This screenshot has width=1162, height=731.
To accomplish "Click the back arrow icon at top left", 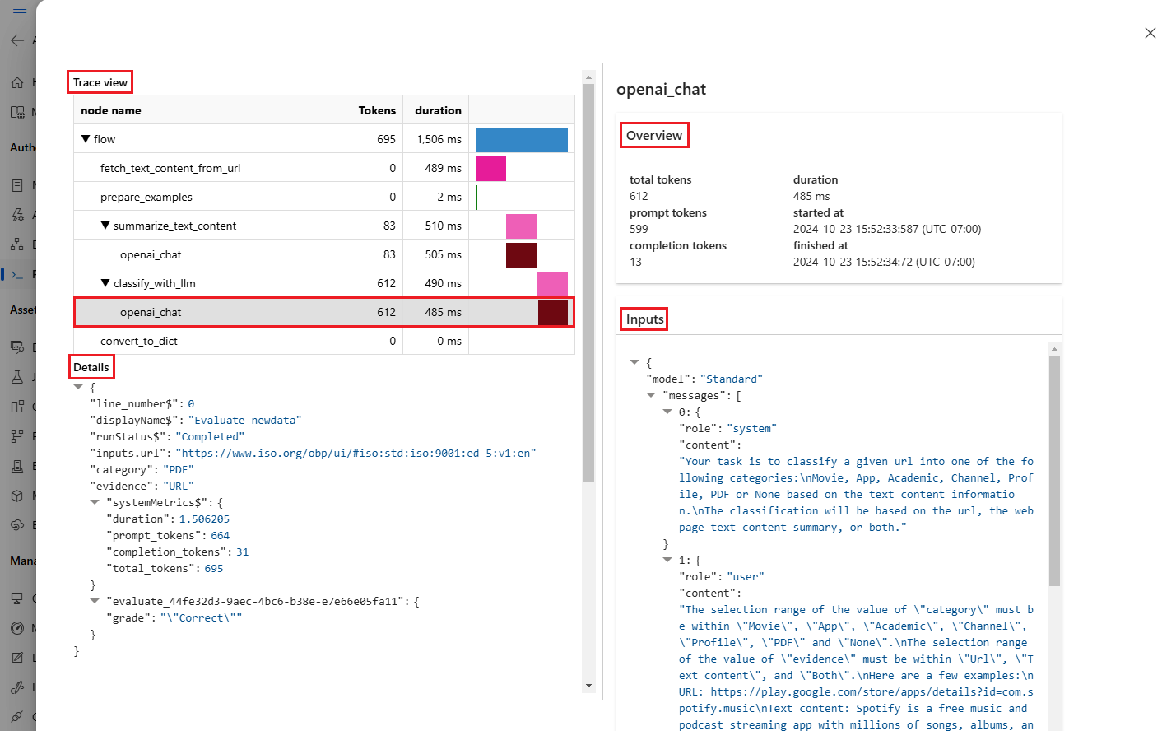I will (x=17, y=40).
